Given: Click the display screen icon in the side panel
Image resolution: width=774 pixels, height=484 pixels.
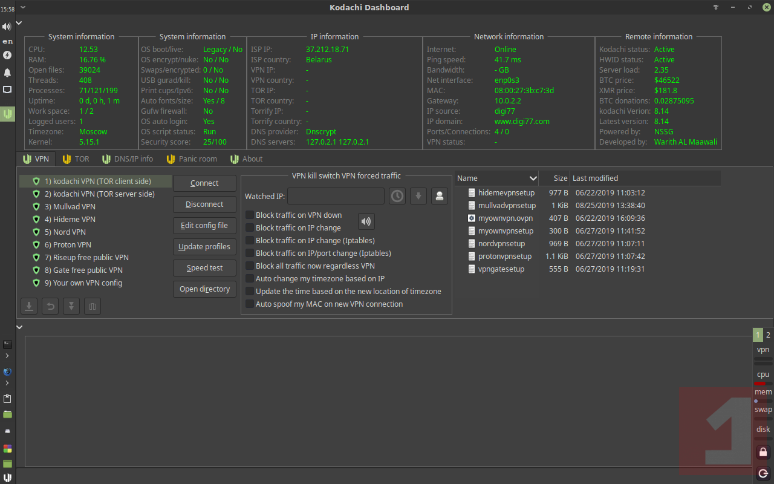Looking at the screenshot, I should [x=7, y=90].
